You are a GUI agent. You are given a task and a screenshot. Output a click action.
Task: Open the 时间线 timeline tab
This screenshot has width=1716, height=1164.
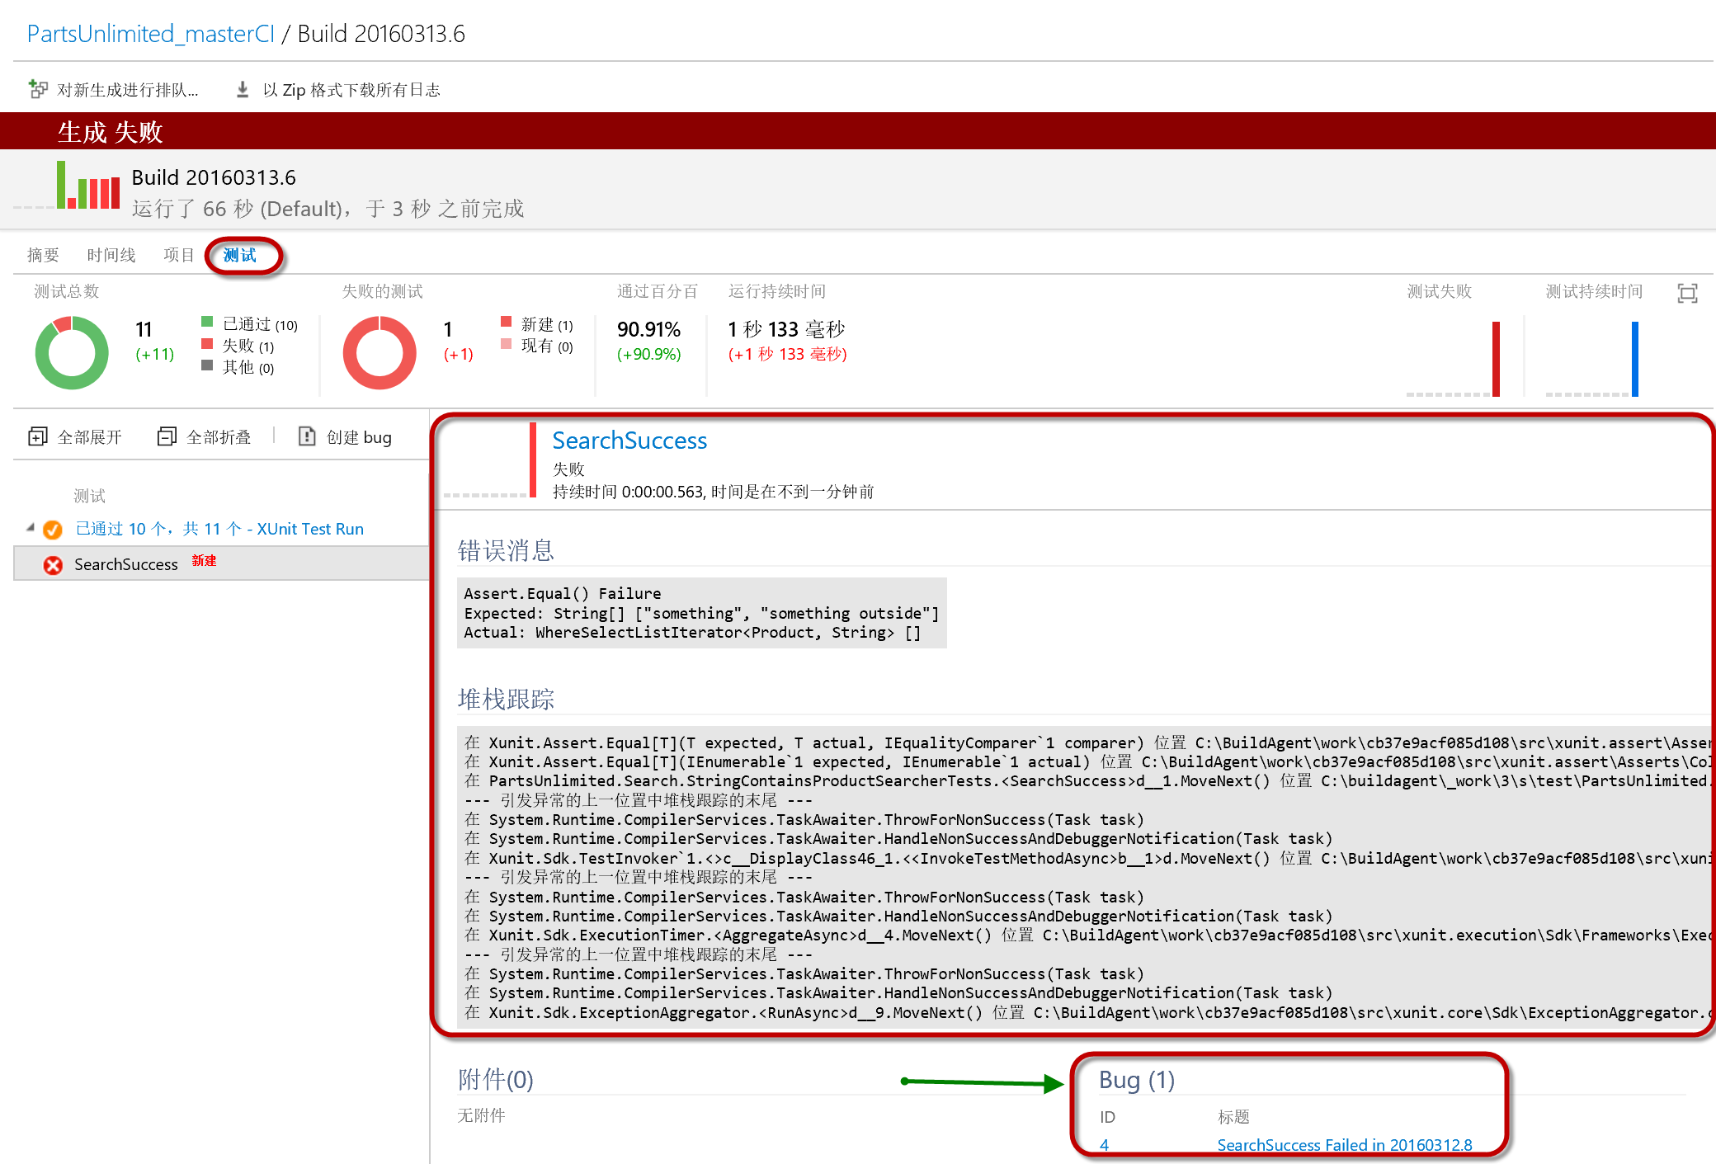click(x=111, y=255)
